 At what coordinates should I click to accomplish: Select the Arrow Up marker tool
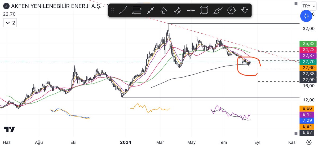tap(164, 11)
